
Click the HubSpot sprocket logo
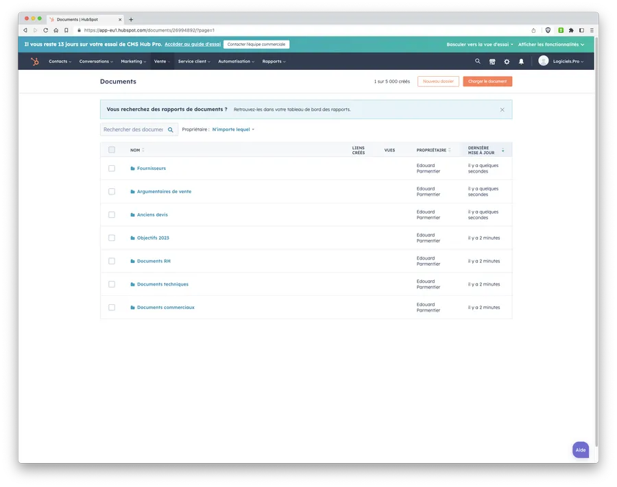point(35,62)
